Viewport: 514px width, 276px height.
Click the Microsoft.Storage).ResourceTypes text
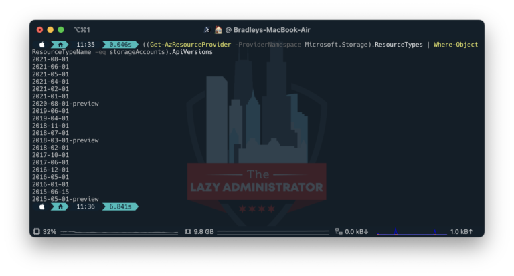pyautogui.click(x=363, y=45)
